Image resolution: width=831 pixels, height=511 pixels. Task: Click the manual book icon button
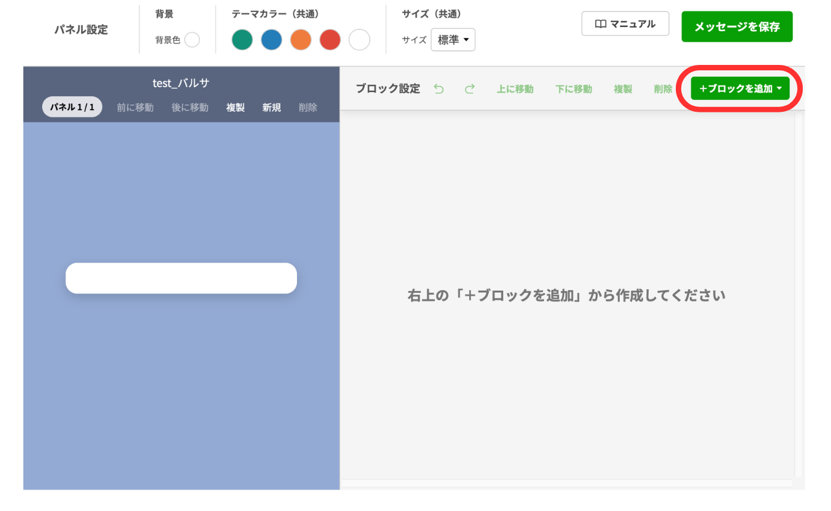coord(602,23)
